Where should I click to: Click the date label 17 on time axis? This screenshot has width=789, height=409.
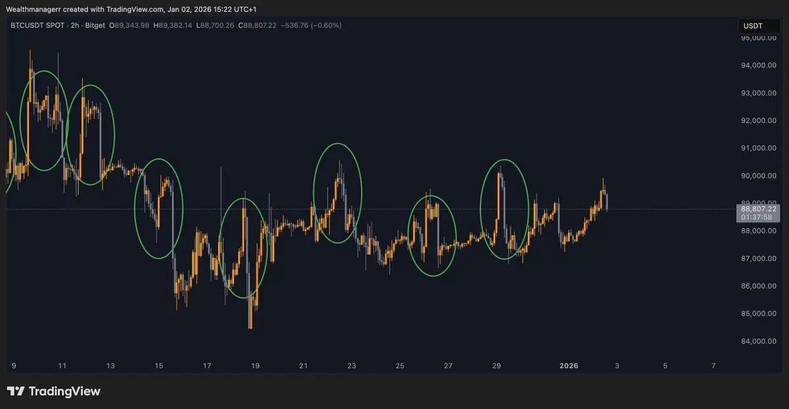[x=207, y=366]
